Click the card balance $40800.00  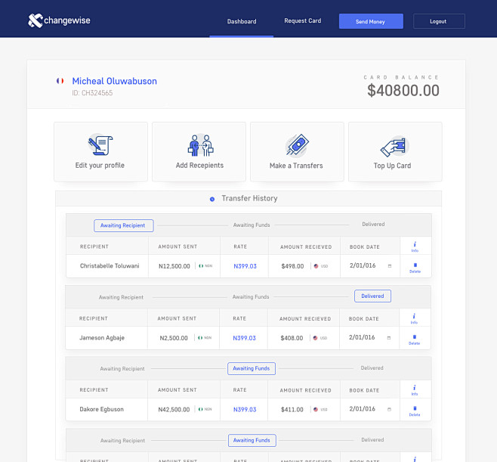(403, 91)
